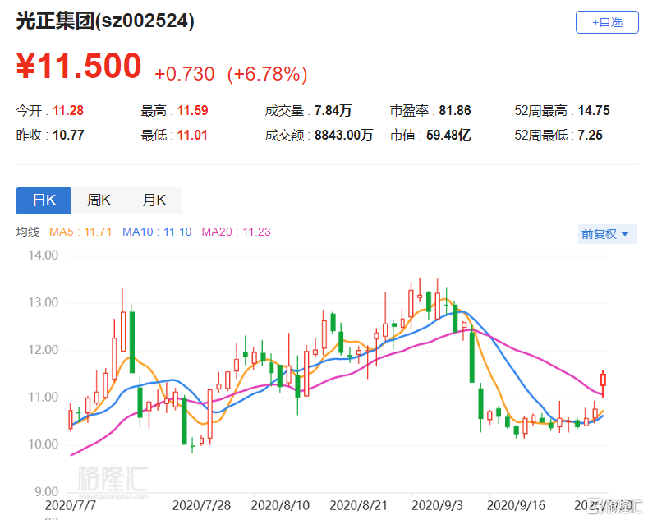Select MA10 : 11.10 indicator label
Image resolution: width=648 pixels, height=520 pixels.
coord(157,232)
